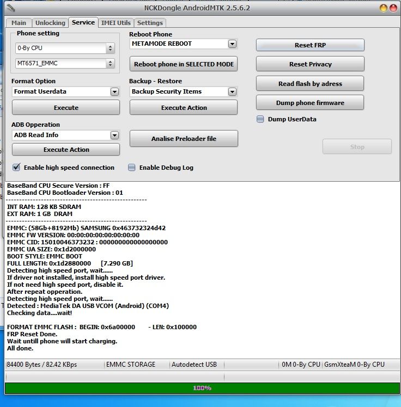
Task: Click the red close window icon
Action: pos(393,8)
